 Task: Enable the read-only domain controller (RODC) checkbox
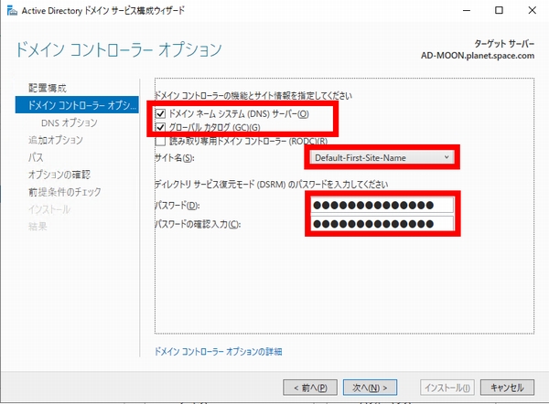pyautogui.click(x=160, y=141)
